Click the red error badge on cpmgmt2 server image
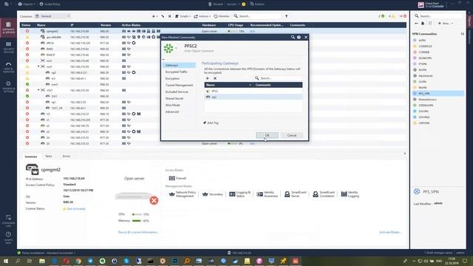The image size is (473, 266). pos(154,200)
